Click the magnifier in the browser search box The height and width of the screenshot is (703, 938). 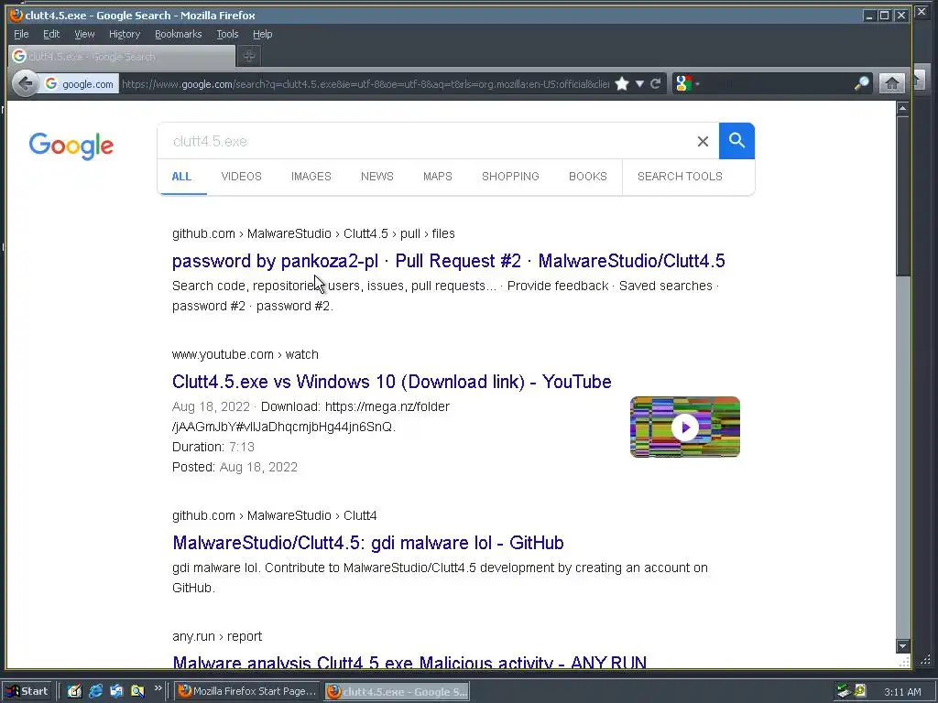(861, 83)
